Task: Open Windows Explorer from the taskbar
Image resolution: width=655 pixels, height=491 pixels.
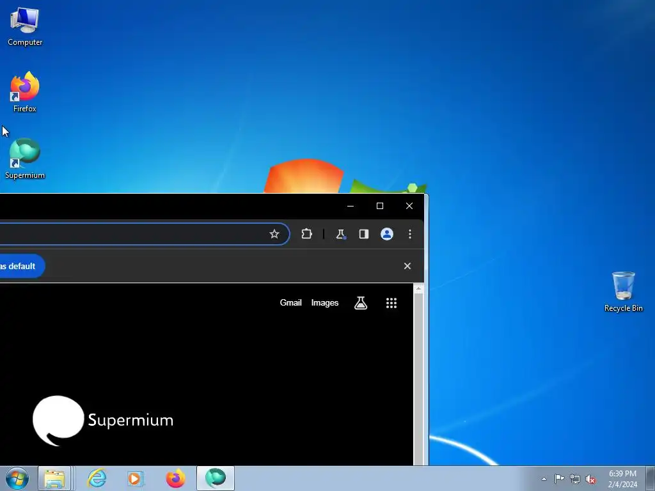Action: pyautogui.click(x=55, y=478)
